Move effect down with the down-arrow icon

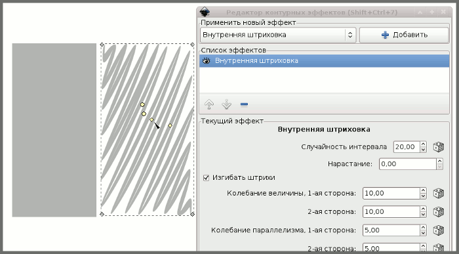tap(227, 104)
